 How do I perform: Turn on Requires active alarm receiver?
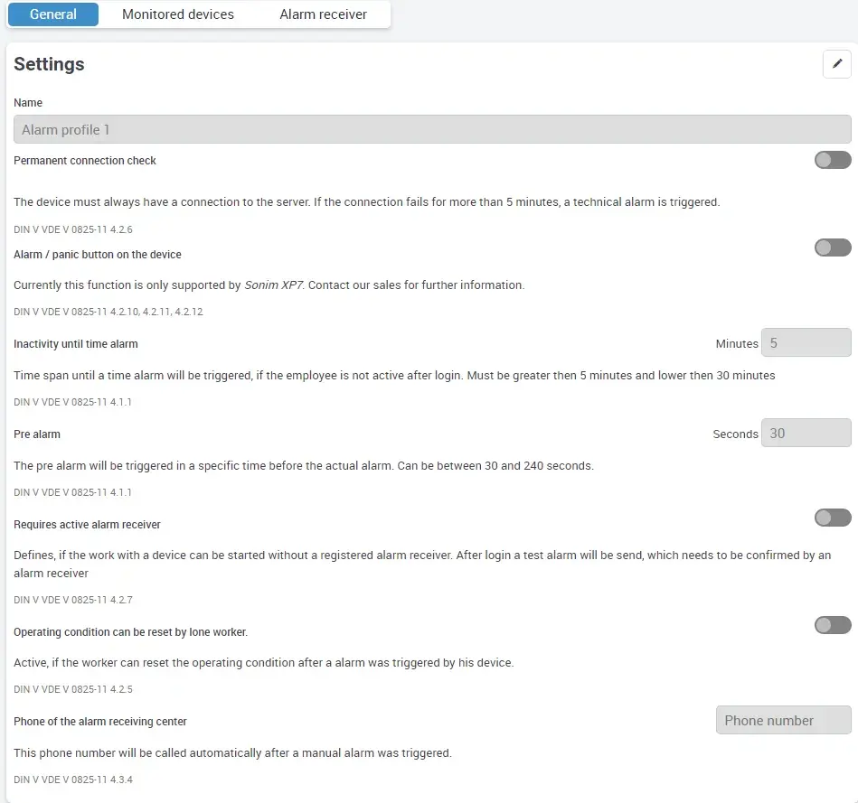pos(832,518)
